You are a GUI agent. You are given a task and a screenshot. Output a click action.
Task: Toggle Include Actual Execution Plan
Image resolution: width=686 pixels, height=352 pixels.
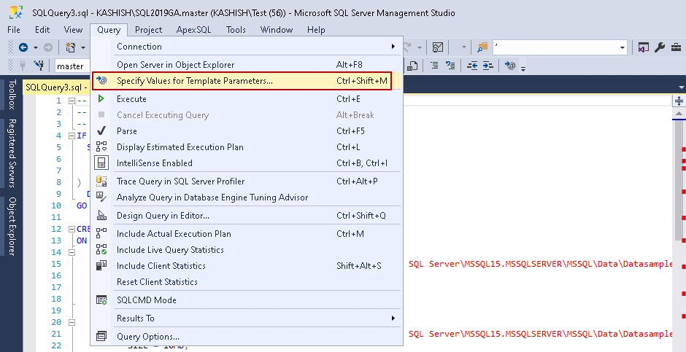174,234
